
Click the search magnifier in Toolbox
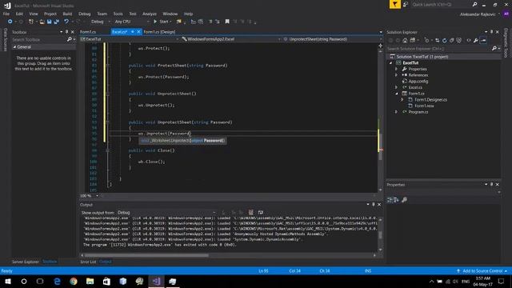[70, 39]
